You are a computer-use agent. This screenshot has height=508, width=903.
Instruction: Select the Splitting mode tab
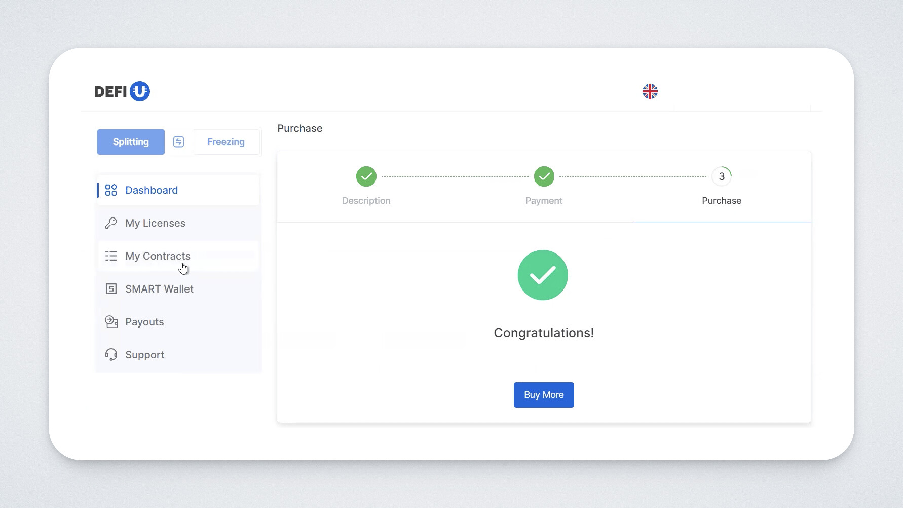[131, 142]
